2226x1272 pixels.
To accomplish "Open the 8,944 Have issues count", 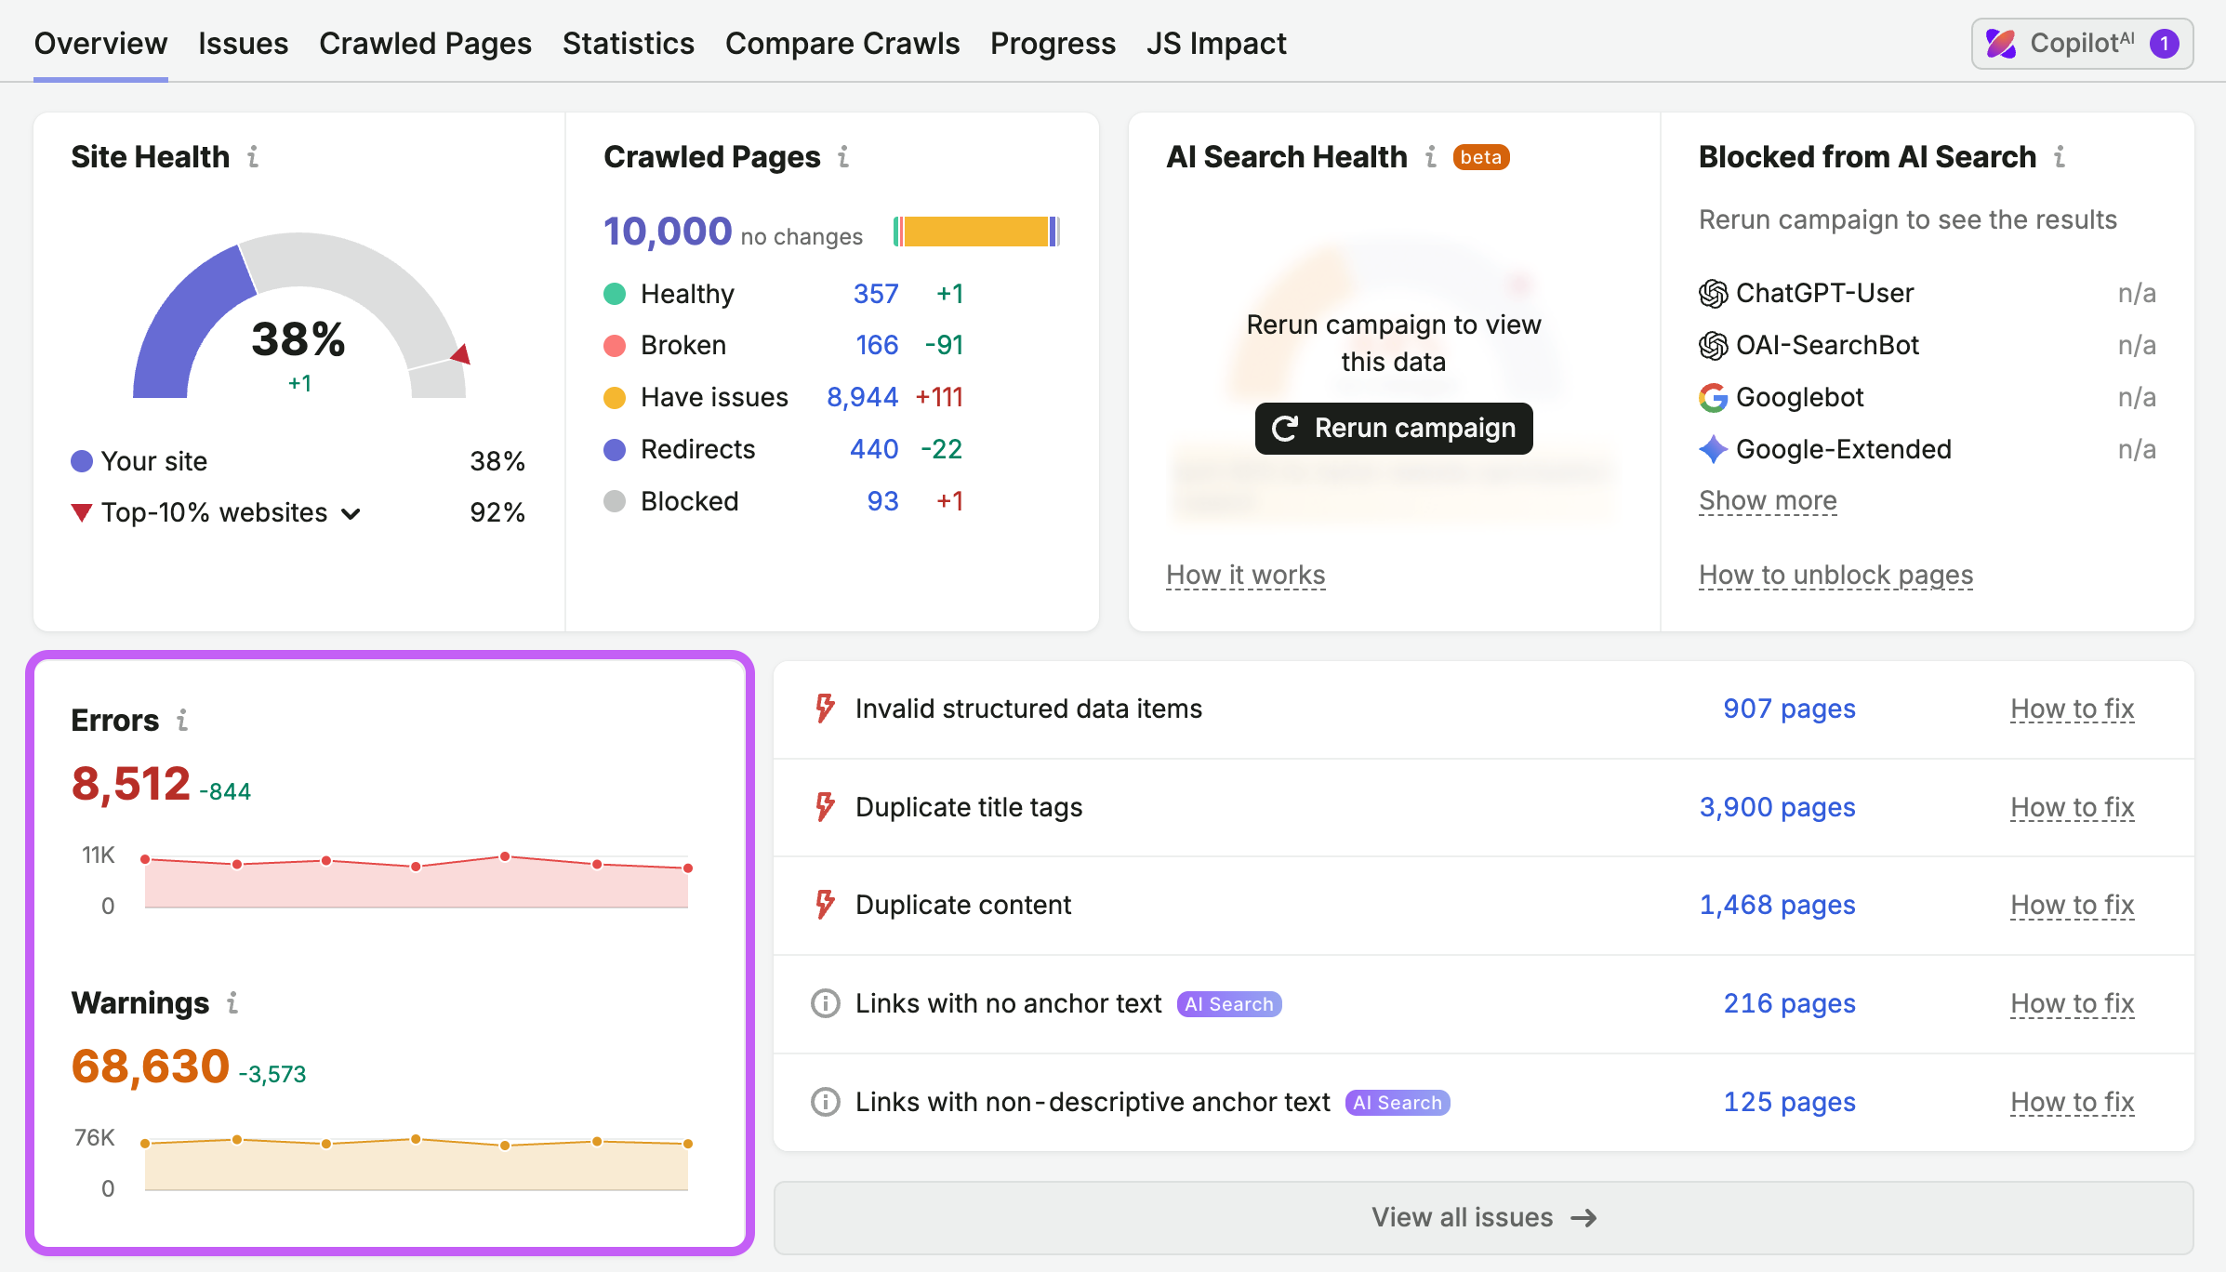I will (x=863, y=397).
